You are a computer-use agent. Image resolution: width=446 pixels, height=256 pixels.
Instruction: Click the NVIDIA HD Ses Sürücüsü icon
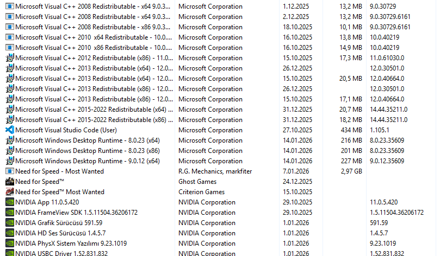coord(10,233)
